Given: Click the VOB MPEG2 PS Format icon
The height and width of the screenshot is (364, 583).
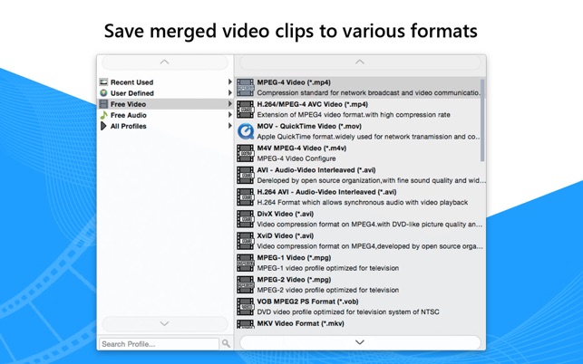Looking at the screenshot, I should [246, 306].
